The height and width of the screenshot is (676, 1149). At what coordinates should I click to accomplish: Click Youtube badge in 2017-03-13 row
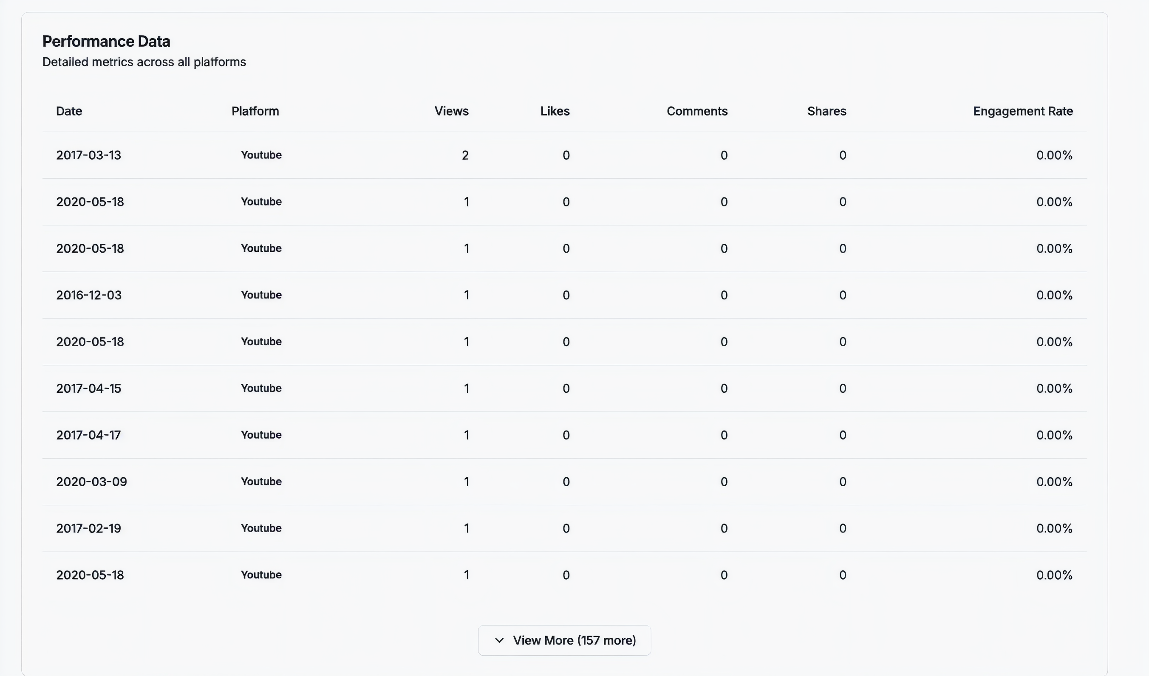pos(261,155)
